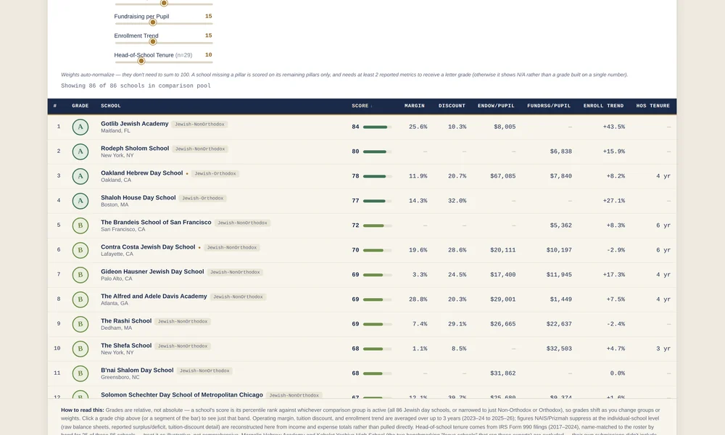Click the 28.8% margin for Davis Academy

(418, 299)
